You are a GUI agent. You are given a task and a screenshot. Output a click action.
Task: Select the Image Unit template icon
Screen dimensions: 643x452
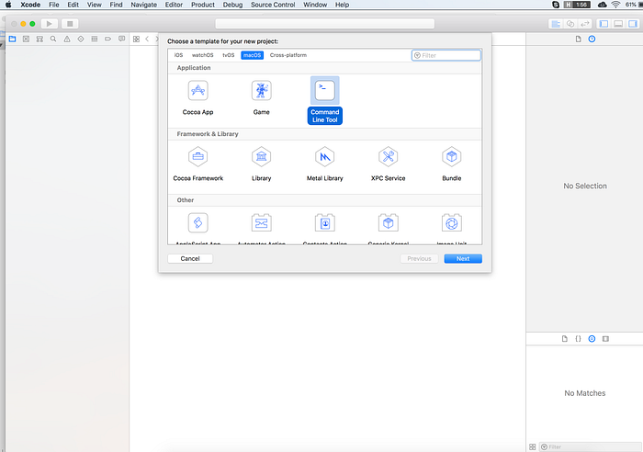click(452, 222)
